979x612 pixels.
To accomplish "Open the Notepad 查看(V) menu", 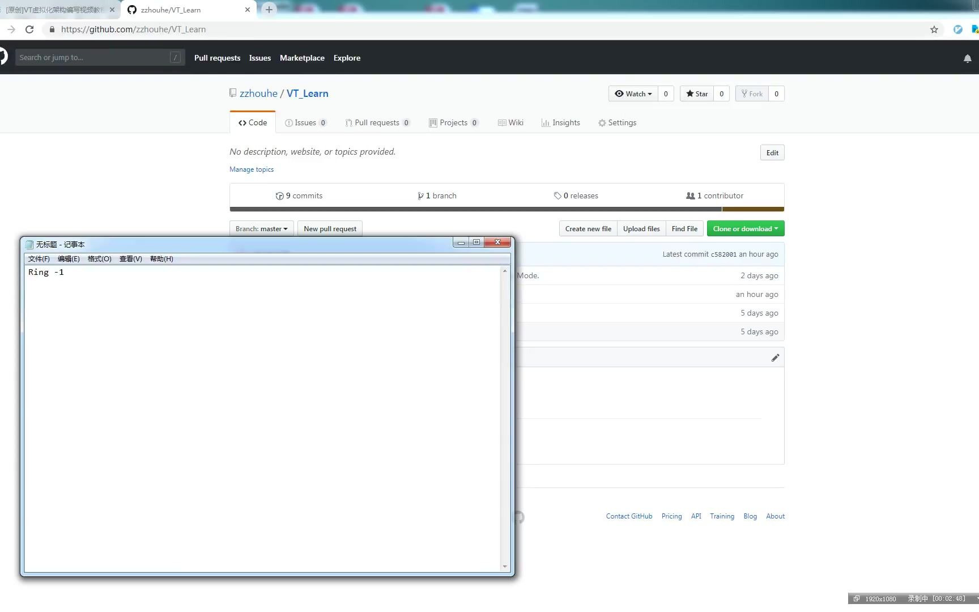I will tap(131, 259).
